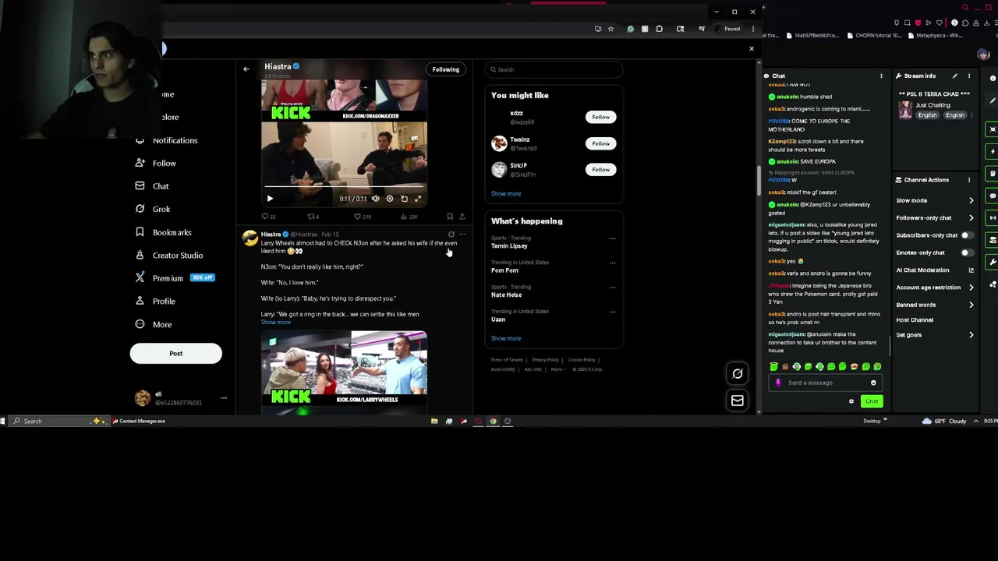Image resolution: width=998 pixels, height=561 pixels.
Task: Click the reply icon with 32
Action: (x=268, y=217)
